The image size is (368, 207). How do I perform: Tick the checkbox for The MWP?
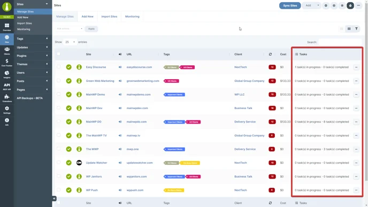[x=58, y=149]
